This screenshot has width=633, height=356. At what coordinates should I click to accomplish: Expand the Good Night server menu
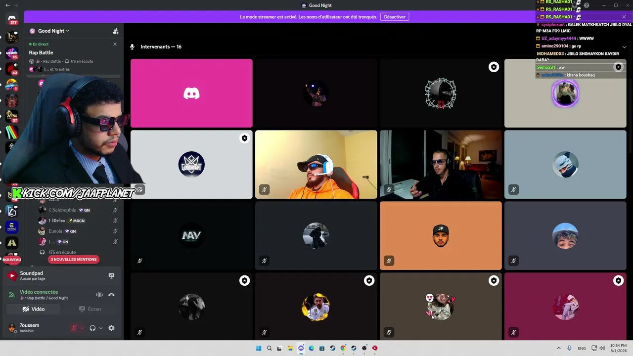tap(53, 31)
